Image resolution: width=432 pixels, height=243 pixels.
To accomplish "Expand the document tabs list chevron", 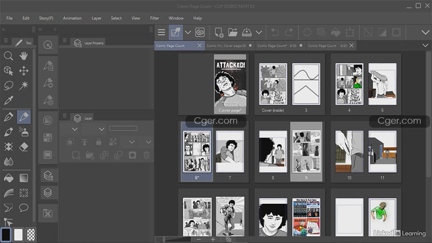I will click(x=425, y=46).
